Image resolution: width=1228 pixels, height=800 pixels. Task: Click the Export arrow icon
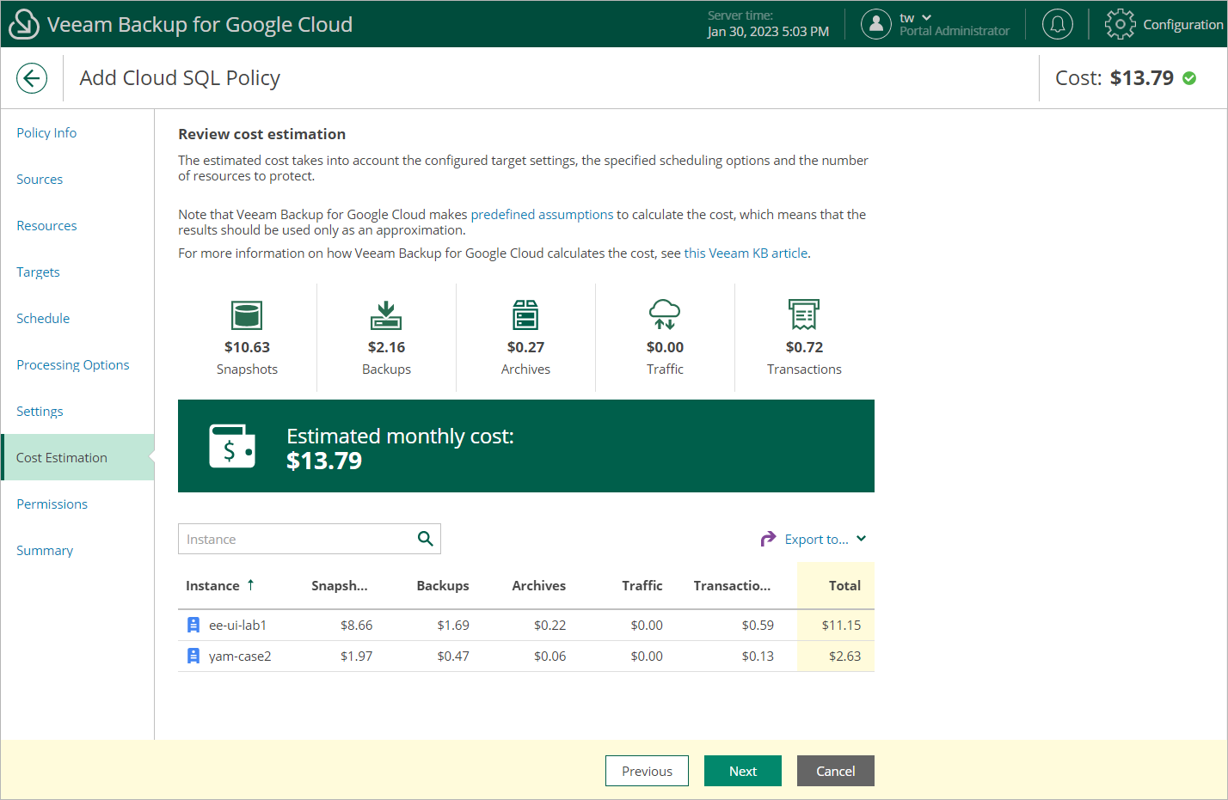[x=768, y=539]
